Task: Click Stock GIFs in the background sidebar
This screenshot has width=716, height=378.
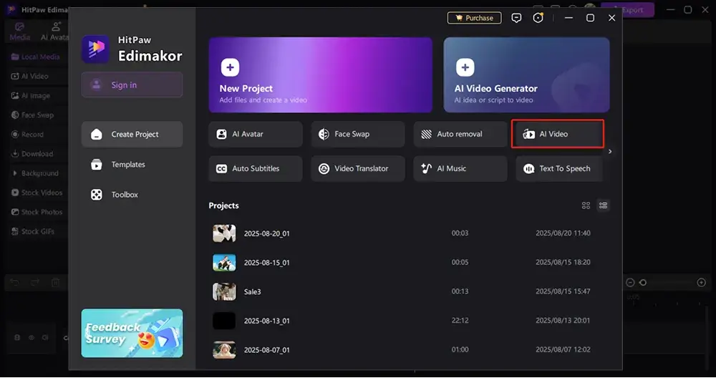Action: click(x=32, y=231)
